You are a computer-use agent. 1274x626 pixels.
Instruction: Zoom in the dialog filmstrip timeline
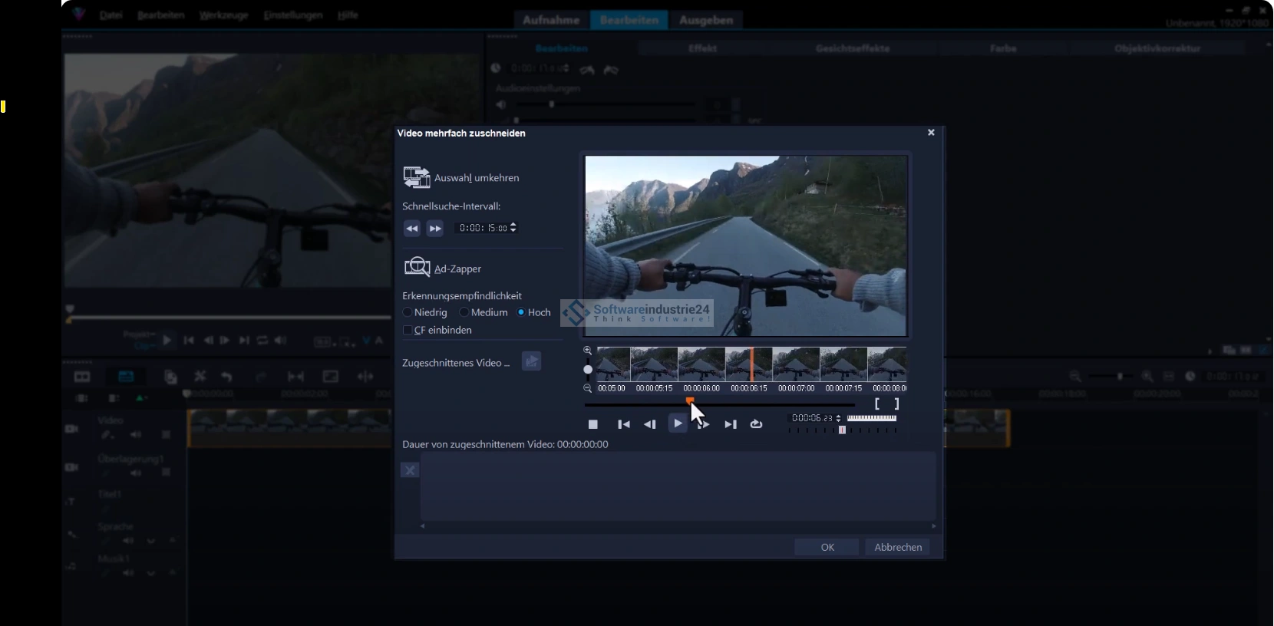tap(588, 351)
